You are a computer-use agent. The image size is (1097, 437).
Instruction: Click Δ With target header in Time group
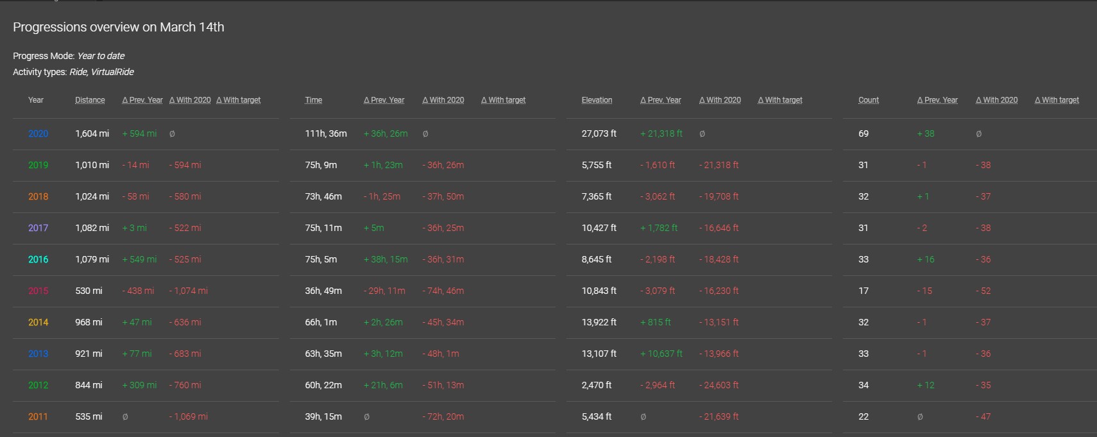504,100
